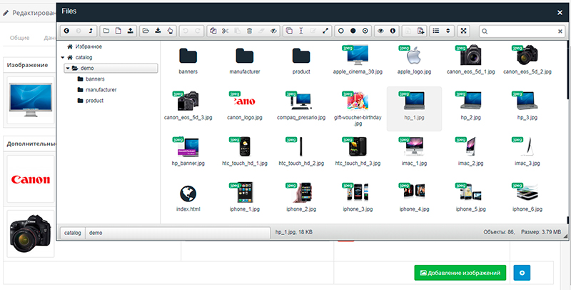Toggle preview with the eye icon
Viewport: 571px width, 290px height.
[381, 31]
